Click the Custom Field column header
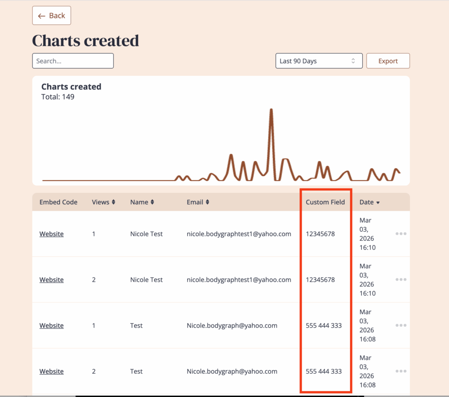This screenshot has width=449, height=397. click(325, 202)
